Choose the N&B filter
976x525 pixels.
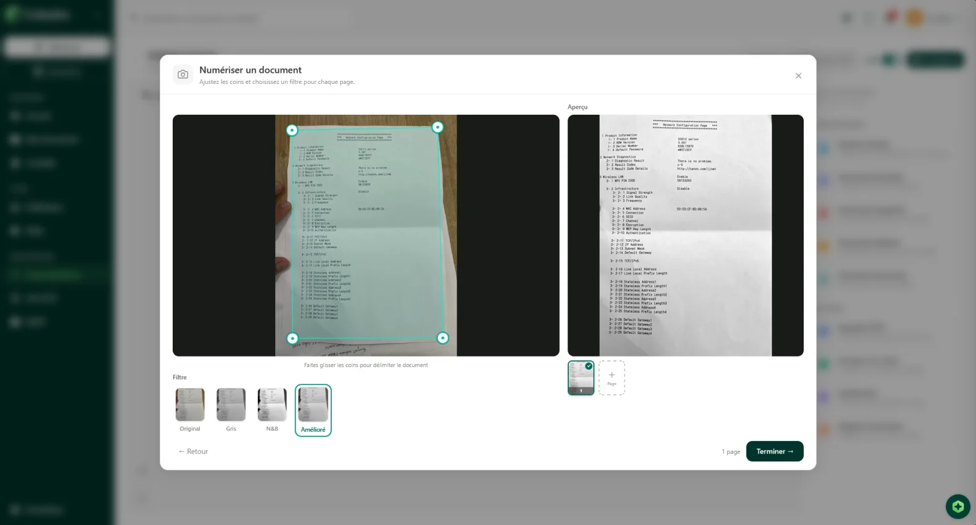tap(272, 410)
